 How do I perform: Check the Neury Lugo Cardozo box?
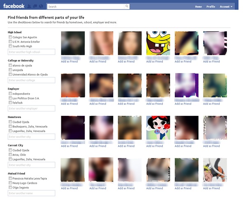pyautogui.click(x=10, y=183)
